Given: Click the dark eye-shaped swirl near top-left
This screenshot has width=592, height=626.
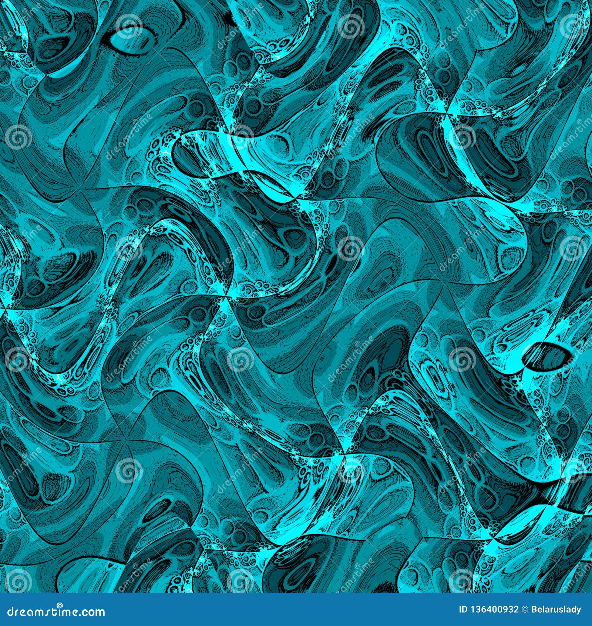Looking at the screenshot, I should click(133, 37).
